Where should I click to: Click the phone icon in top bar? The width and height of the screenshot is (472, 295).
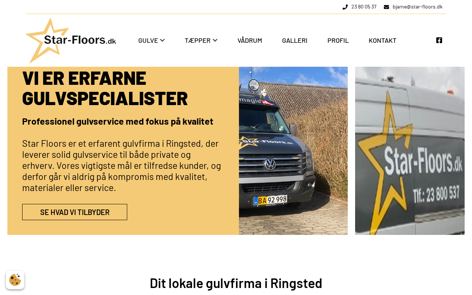coord(345,7)
